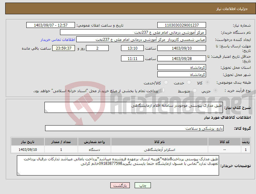
Task: Click the validity time field 11:11
Action: 132,58
